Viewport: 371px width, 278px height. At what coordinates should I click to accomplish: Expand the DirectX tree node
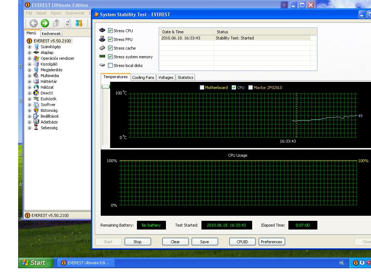point(29,93)
